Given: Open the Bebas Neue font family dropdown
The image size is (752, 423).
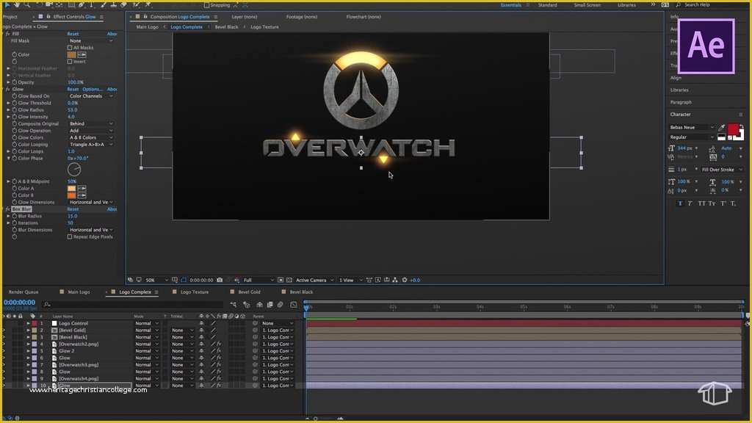Looking at the screenshot, I should tap(692, 128).
